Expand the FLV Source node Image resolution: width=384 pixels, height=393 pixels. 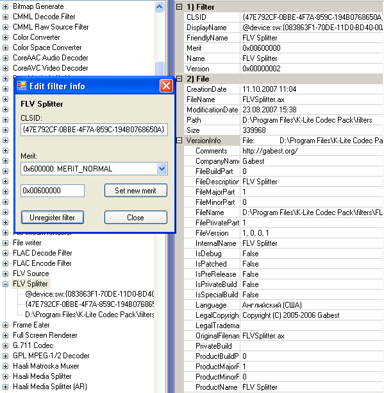[x=5, y=274]
